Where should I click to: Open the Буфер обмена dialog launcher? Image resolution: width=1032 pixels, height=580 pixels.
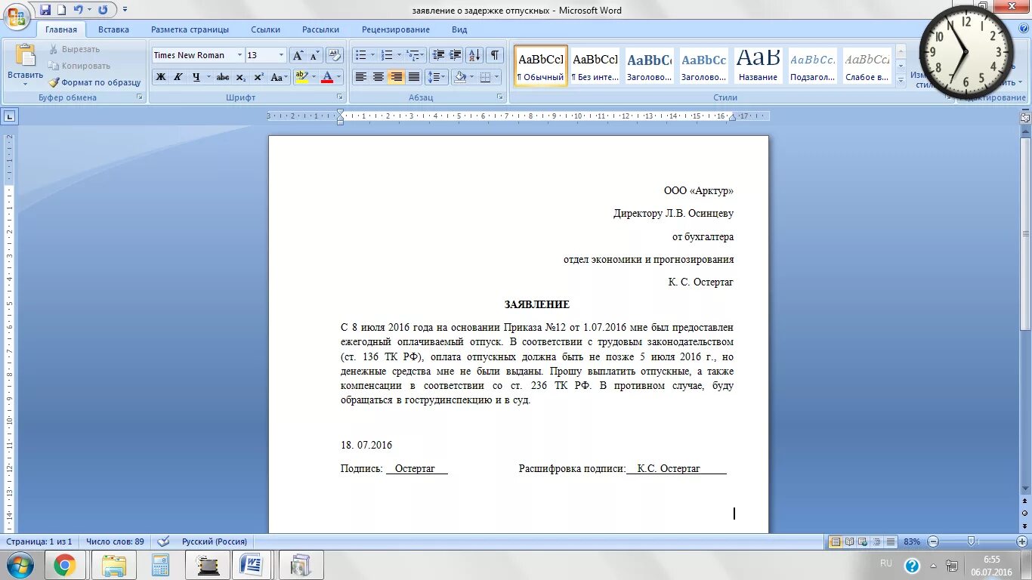[x=139, y=97]
